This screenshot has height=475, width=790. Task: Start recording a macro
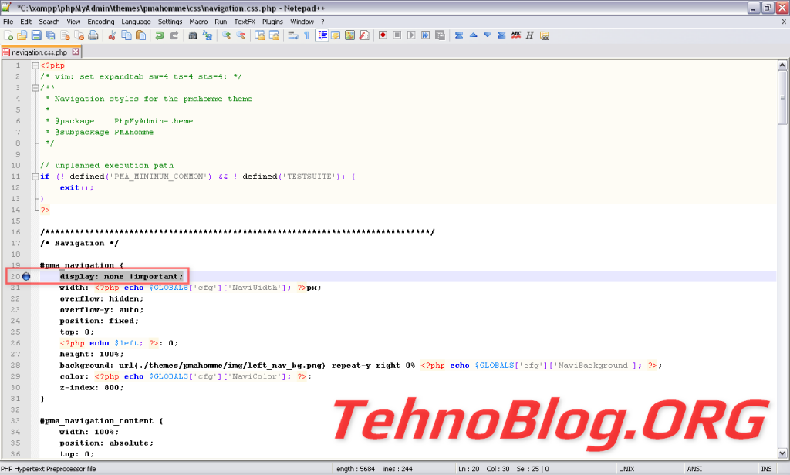383,35
